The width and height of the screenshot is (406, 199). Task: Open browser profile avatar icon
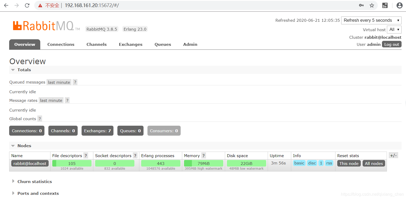[x=399, y=5]
